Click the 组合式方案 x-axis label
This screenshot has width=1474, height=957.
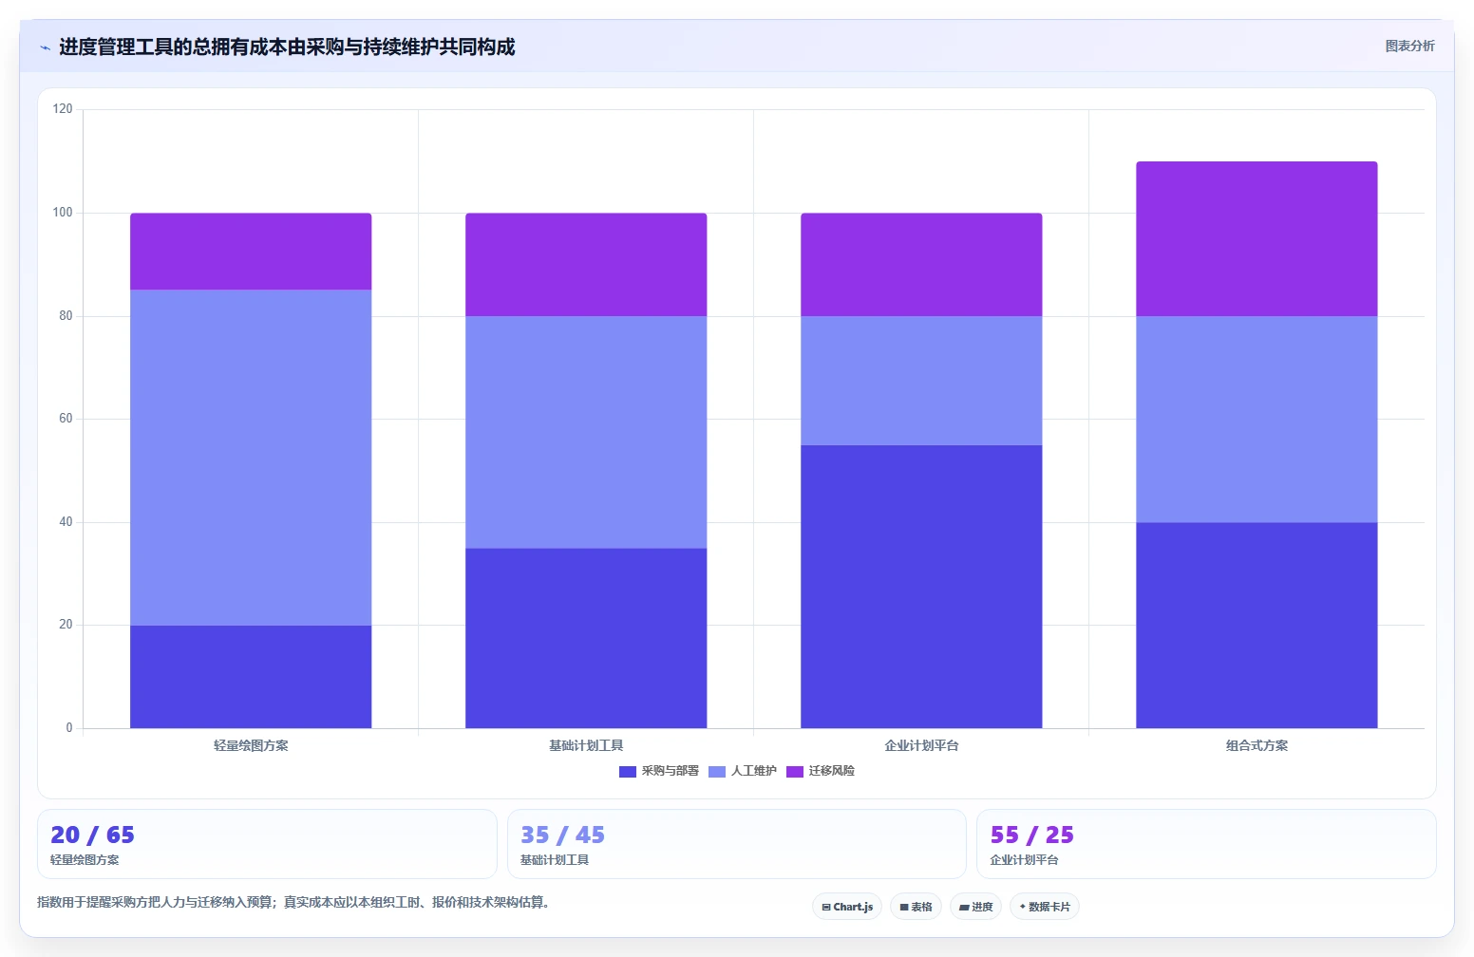[x=1257, y=746]
